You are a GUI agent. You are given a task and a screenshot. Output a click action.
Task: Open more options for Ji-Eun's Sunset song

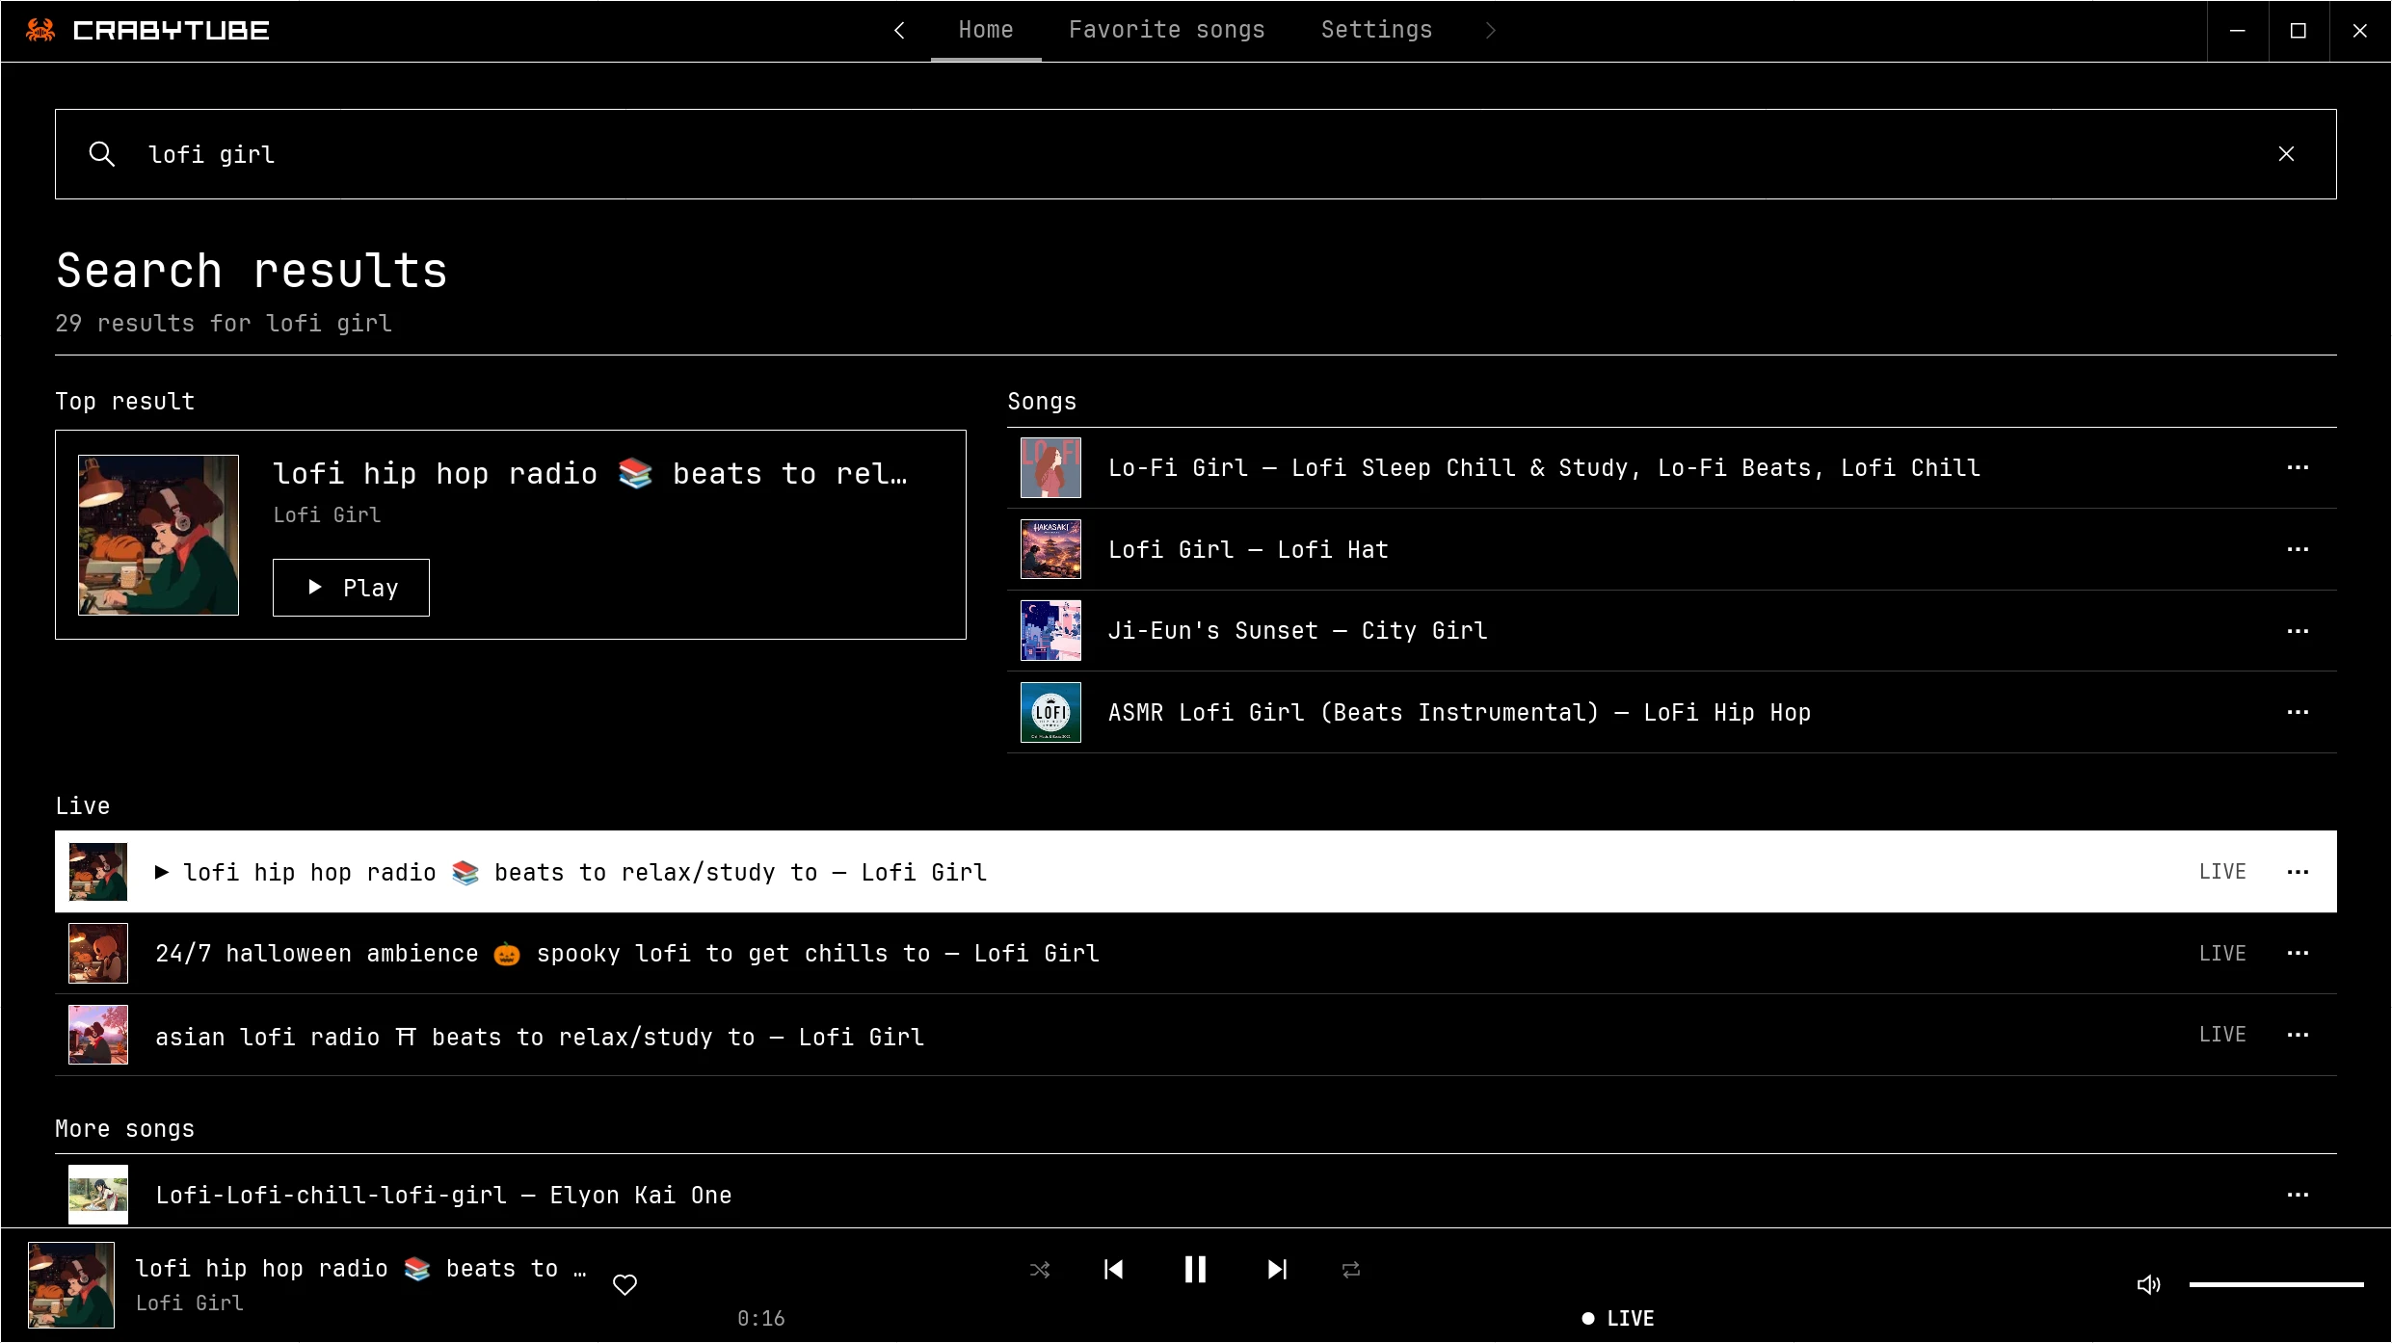2298,631
